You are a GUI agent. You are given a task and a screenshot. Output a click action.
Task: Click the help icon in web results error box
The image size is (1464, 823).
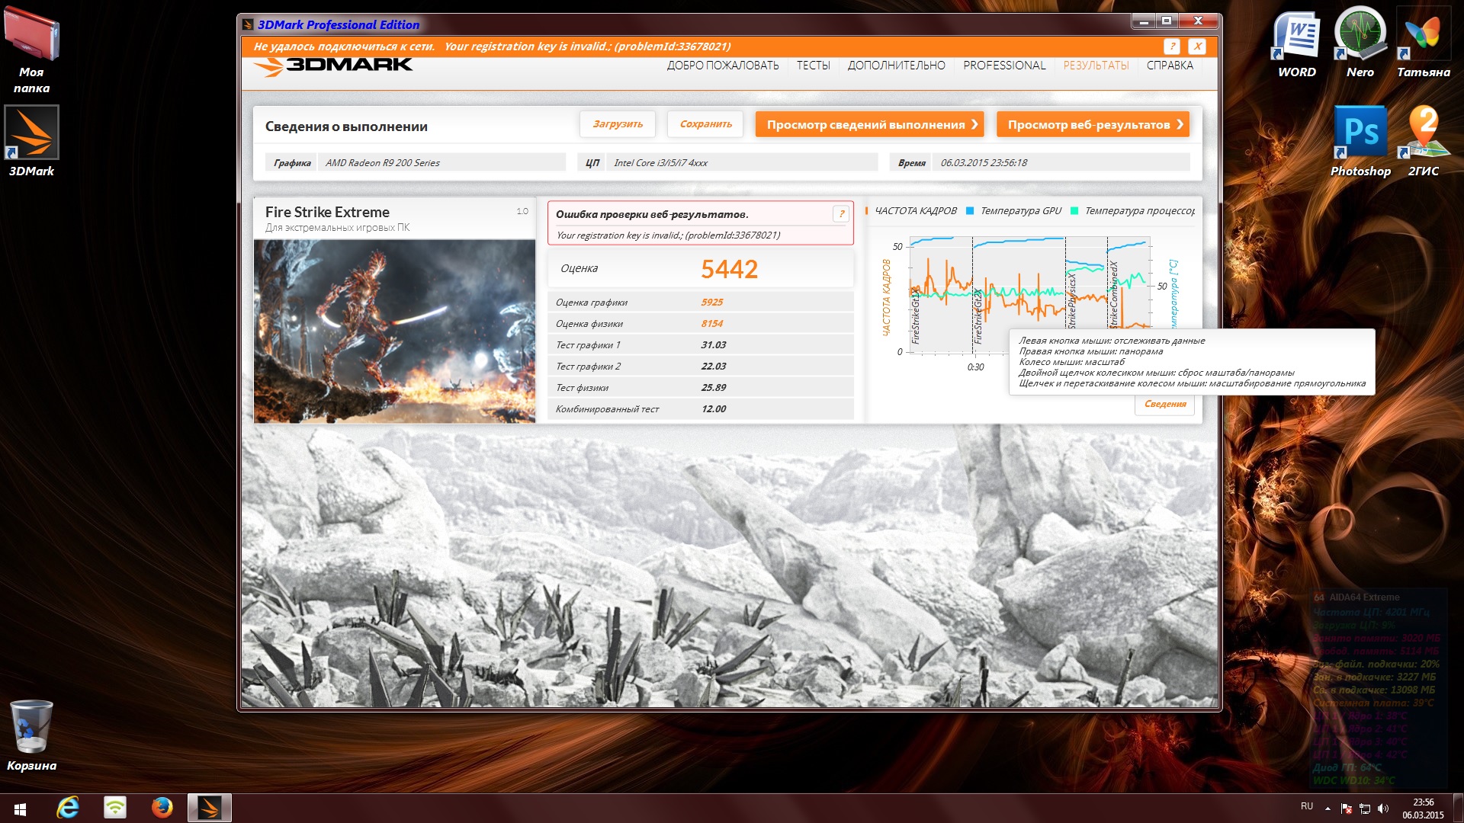[x=841, y=214]
